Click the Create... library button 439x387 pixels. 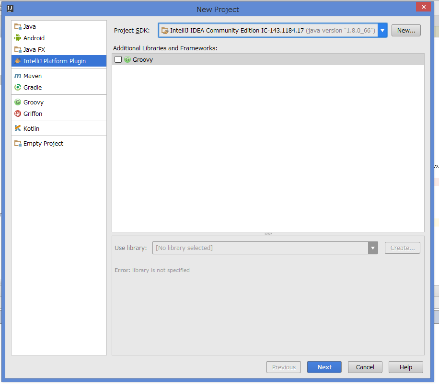(402, 248)
